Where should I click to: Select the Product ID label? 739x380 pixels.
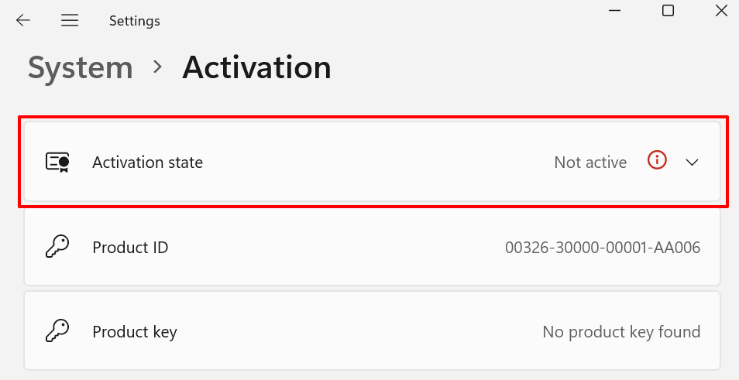pyautogui.click(x=130, y=248)
